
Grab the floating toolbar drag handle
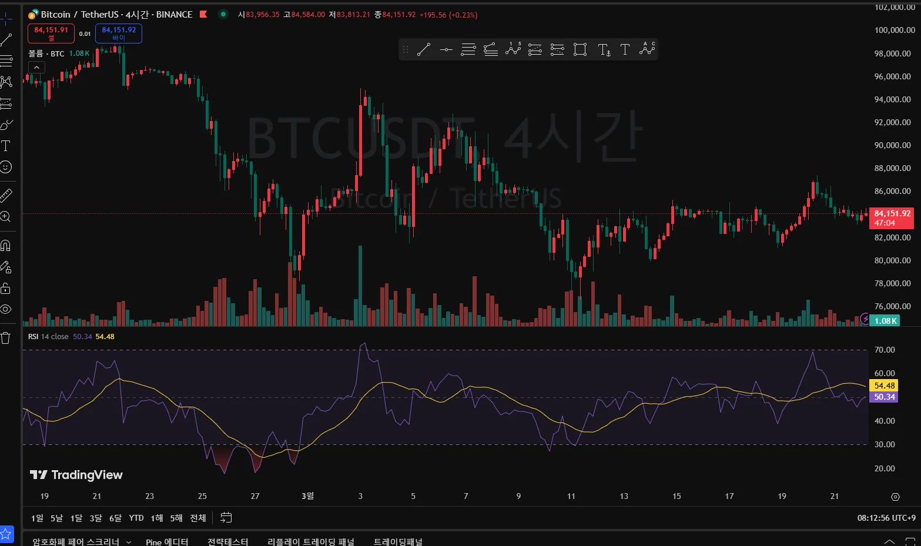pos(406,49)
